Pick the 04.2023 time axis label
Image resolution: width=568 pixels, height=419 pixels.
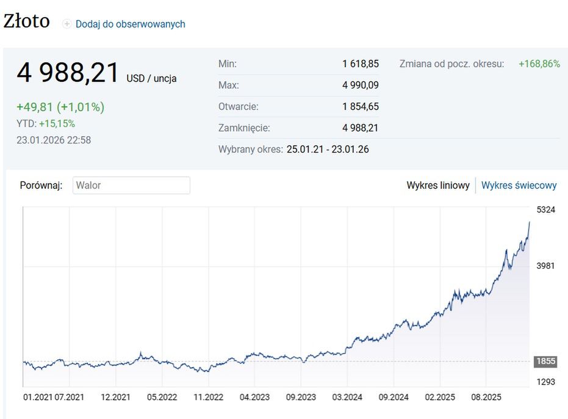coord(254,397)
